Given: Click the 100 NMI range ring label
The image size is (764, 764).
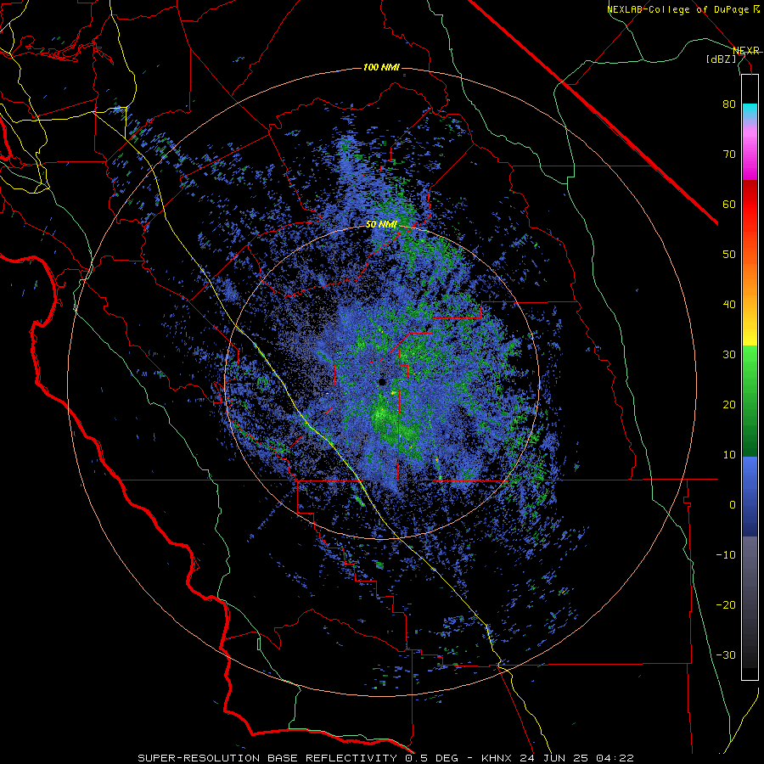Looking at the screenshot, I should click(x=381, y=67).
